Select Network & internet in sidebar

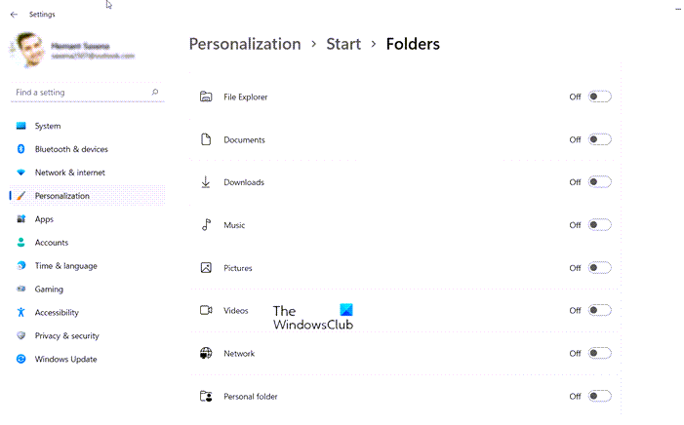70,173
